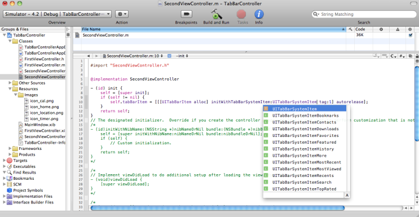Toggle the editor lock icon

(x=417, y=56)
